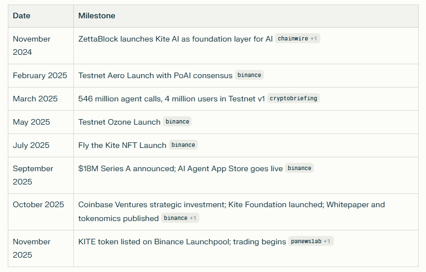
Task: Open the cryptobriefing citation chip
Action: [294, 99]
